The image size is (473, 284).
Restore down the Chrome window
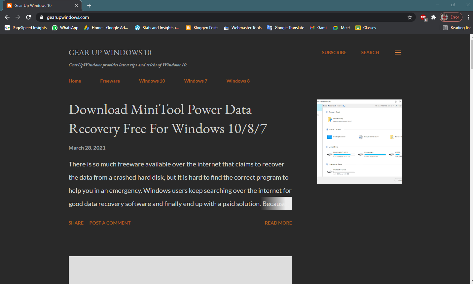click(x=453, y=5)
